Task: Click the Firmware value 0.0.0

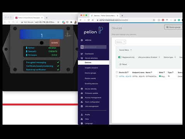Action: tap(54, 55)
